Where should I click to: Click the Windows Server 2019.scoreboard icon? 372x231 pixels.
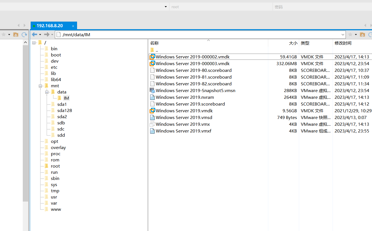(x=152, y=104)
